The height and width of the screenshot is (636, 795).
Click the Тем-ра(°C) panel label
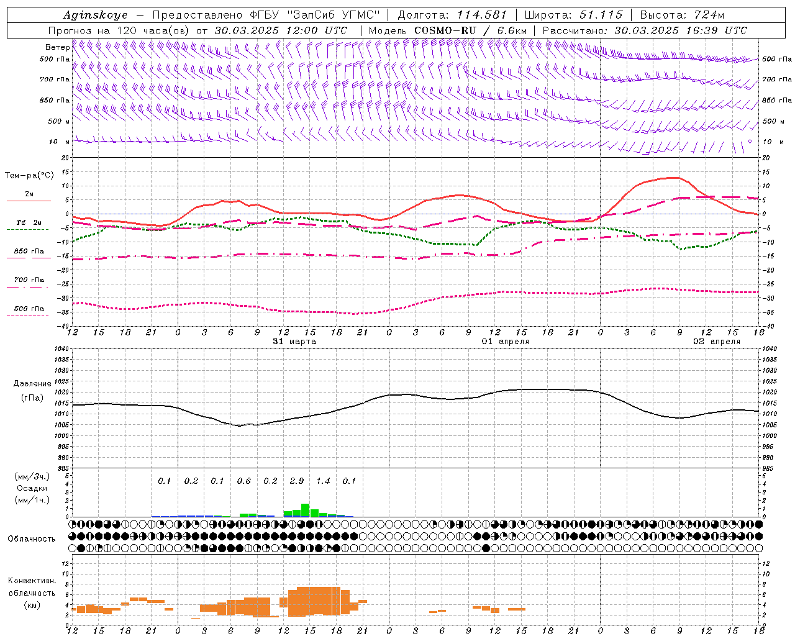[29, 176]
